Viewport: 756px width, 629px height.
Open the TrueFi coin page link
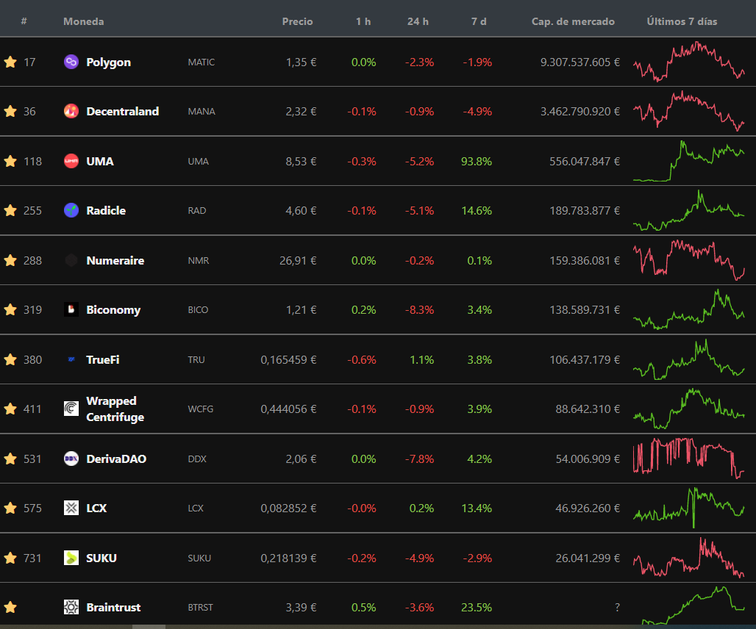102,360
